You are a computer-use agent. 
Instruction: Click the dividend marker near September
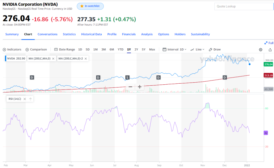tap(158, 77)
